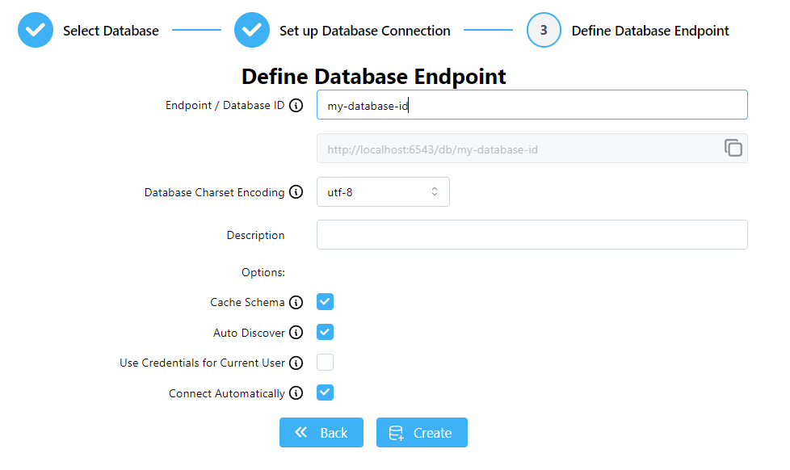
Task: Click the Create button
Action: pyautogui.click(x=422, y=433)
